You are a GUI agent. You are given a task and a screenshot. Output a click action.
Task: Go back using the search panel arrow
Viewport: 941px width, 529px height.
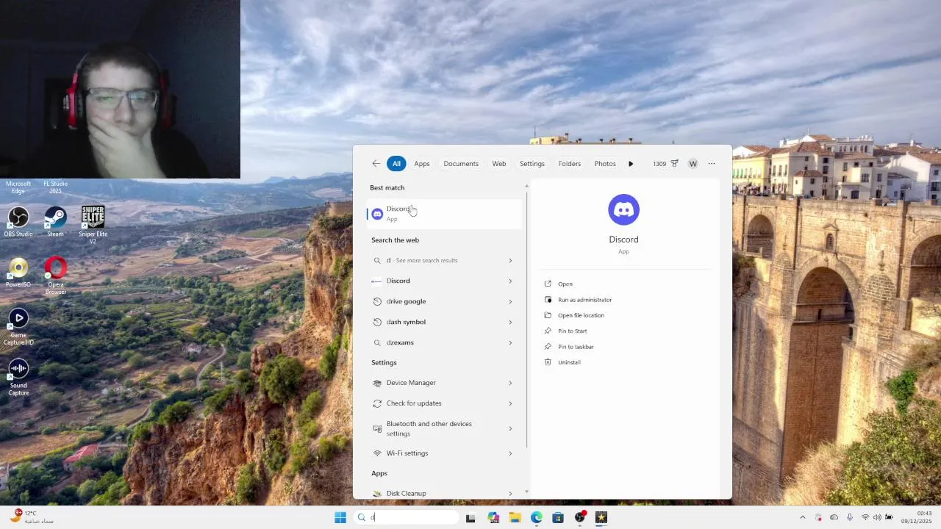tap(376, 163)
